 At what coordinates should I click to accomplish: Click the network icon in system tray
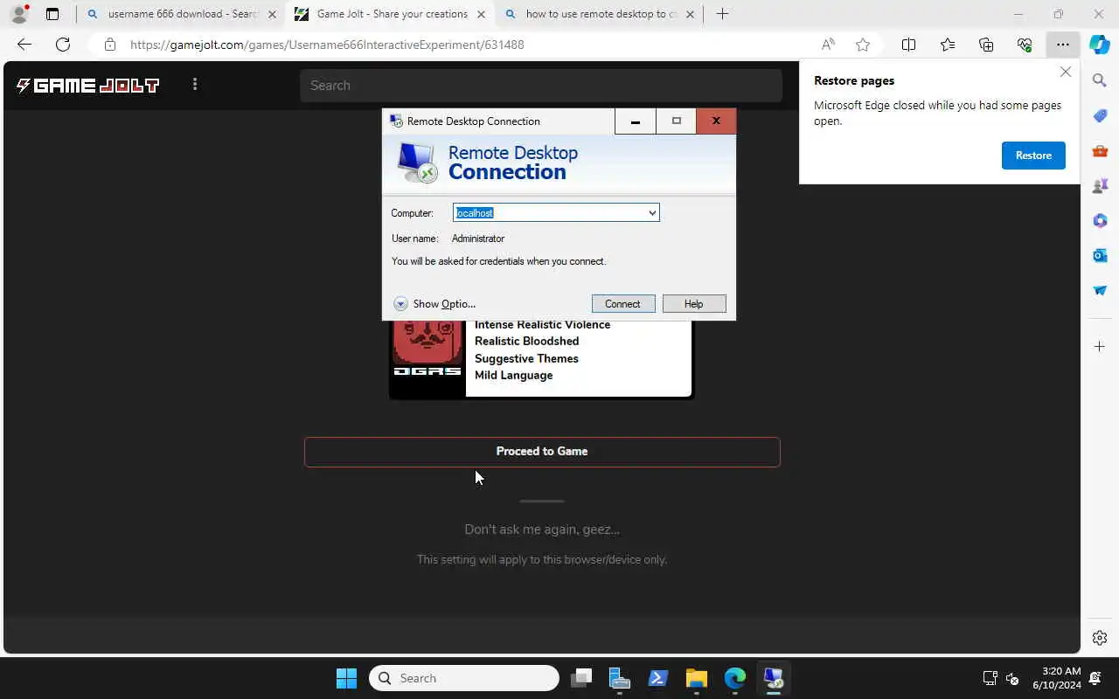coord(990,678)
